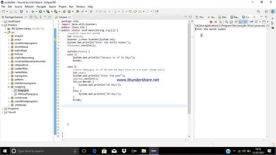Switch to the Vid.java editor tab

pyautogui.click(x=63, y=17)
